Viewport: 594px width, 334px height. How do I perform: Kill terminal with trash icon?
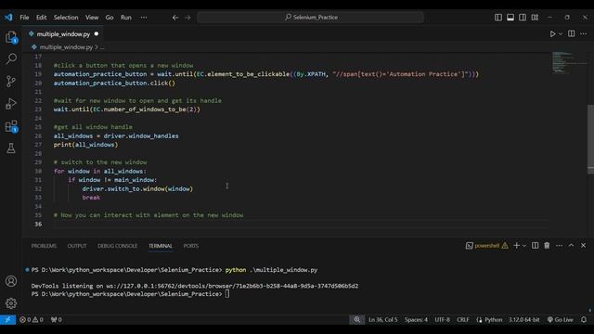coord(547,246)
